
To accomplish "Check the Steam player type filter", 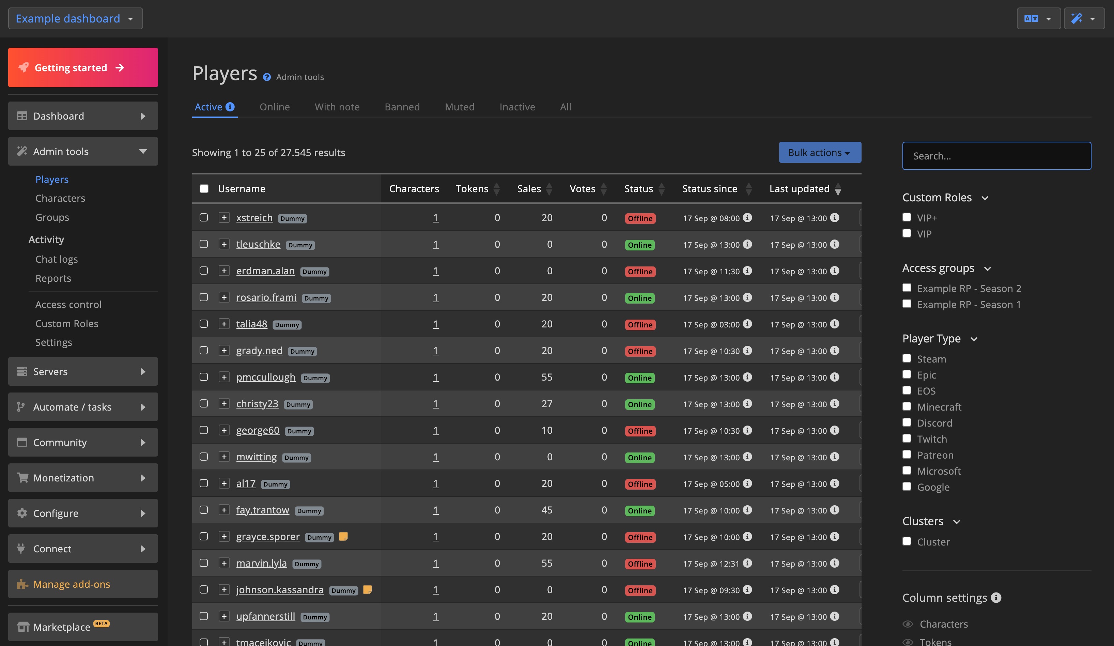I will pos(907,358).
